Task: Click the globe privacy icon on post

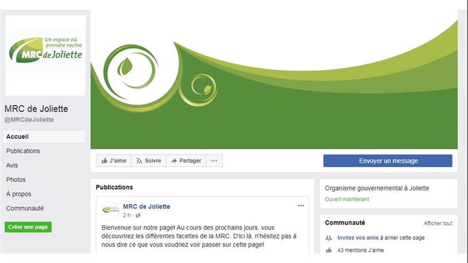Action: pyautogui.click(x=138, y=215)
